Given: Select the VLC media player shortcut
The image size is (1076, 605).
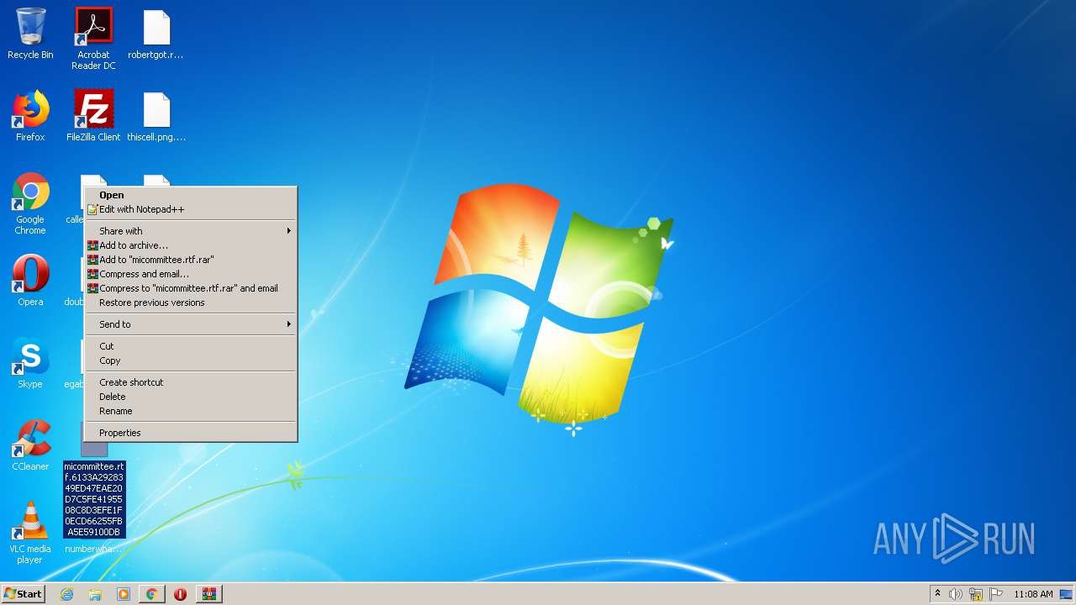Looking at the screenshot, I should (30, 533).
